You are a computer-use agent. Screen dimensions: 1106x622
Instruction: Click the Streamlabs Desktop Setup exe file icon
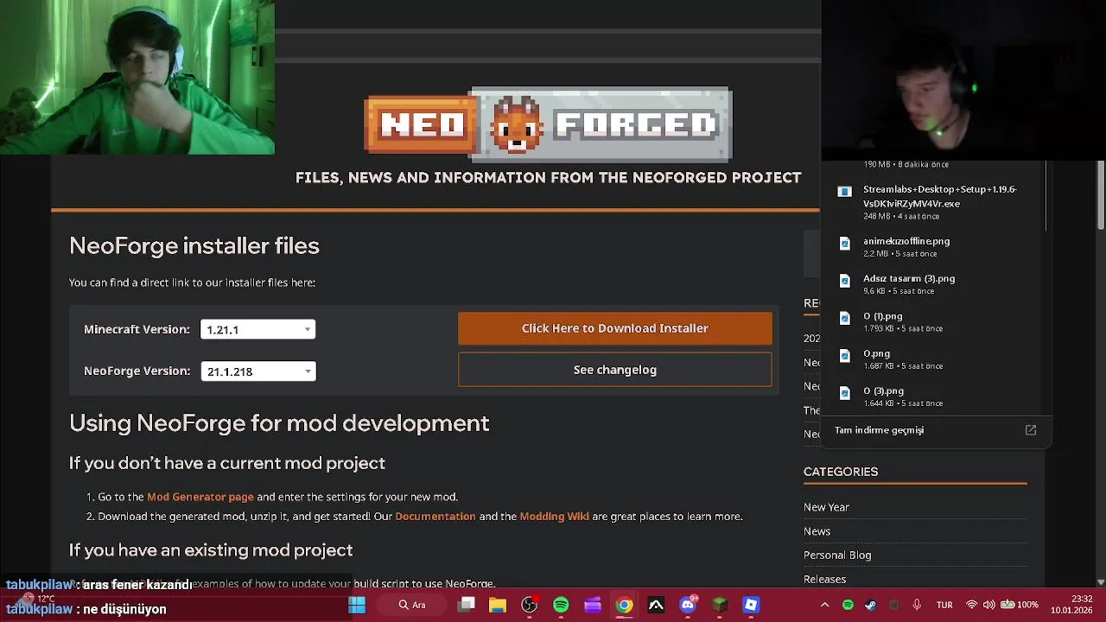[x=845, y=192]
